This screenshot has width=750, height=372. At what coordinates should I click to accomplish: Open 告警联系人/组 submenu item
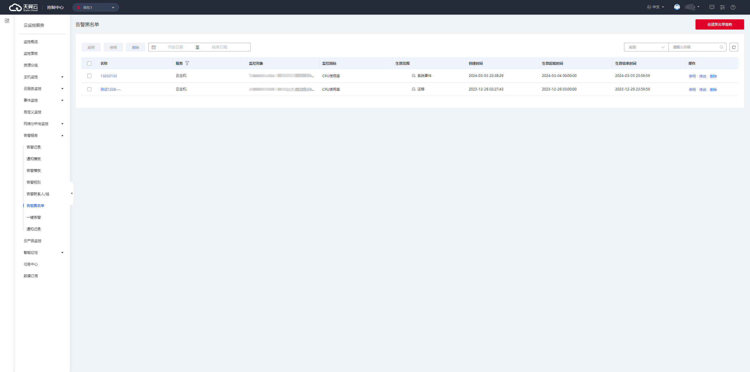[x=38, y=194]
